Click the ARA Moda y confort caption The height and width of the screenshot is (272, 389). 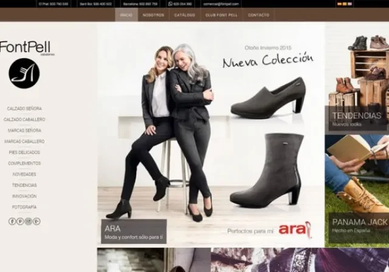click(x=134, y=231)
